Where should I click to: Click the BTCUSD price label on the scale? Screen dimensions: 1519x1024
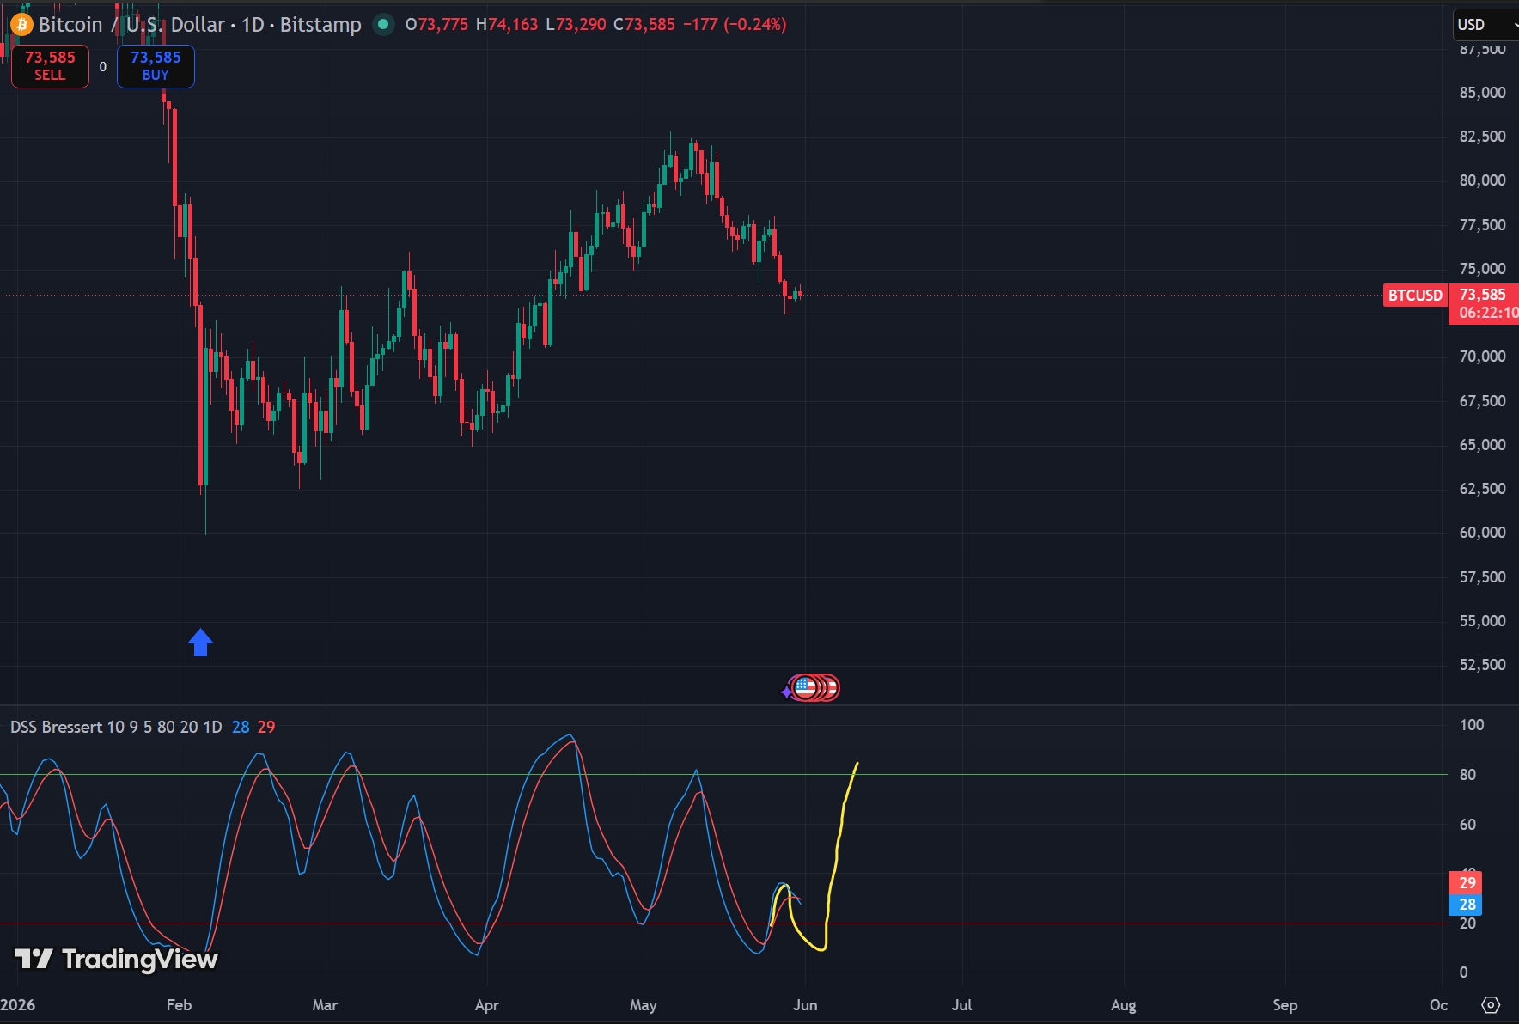click(x=1415, y=296)
